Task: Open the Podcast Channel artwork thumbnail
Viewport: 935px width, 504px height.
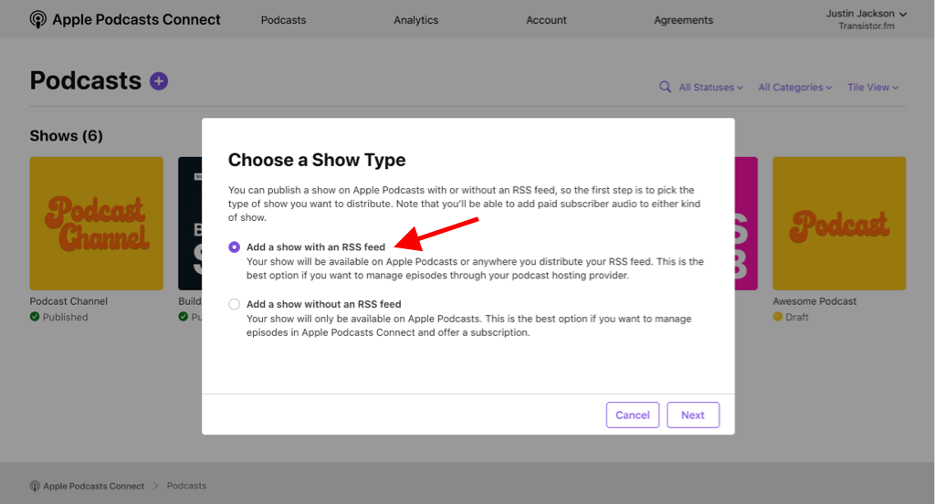Action: 96,224
